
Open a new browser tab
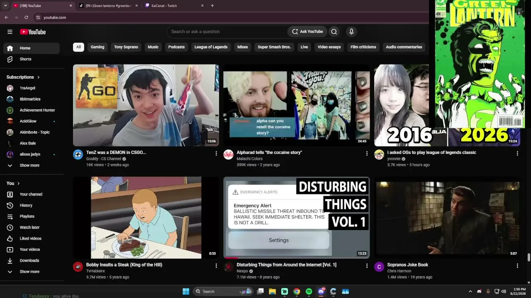point(212,6)
